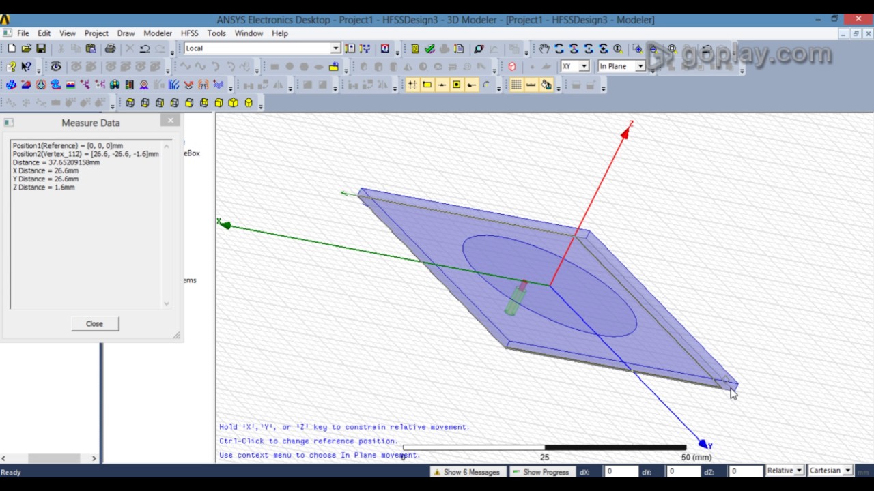The width and height of the screenshot is (874, 491).
Task: Click the 'Z Distance = 1.6mm' line
Action: pos(44,187)
